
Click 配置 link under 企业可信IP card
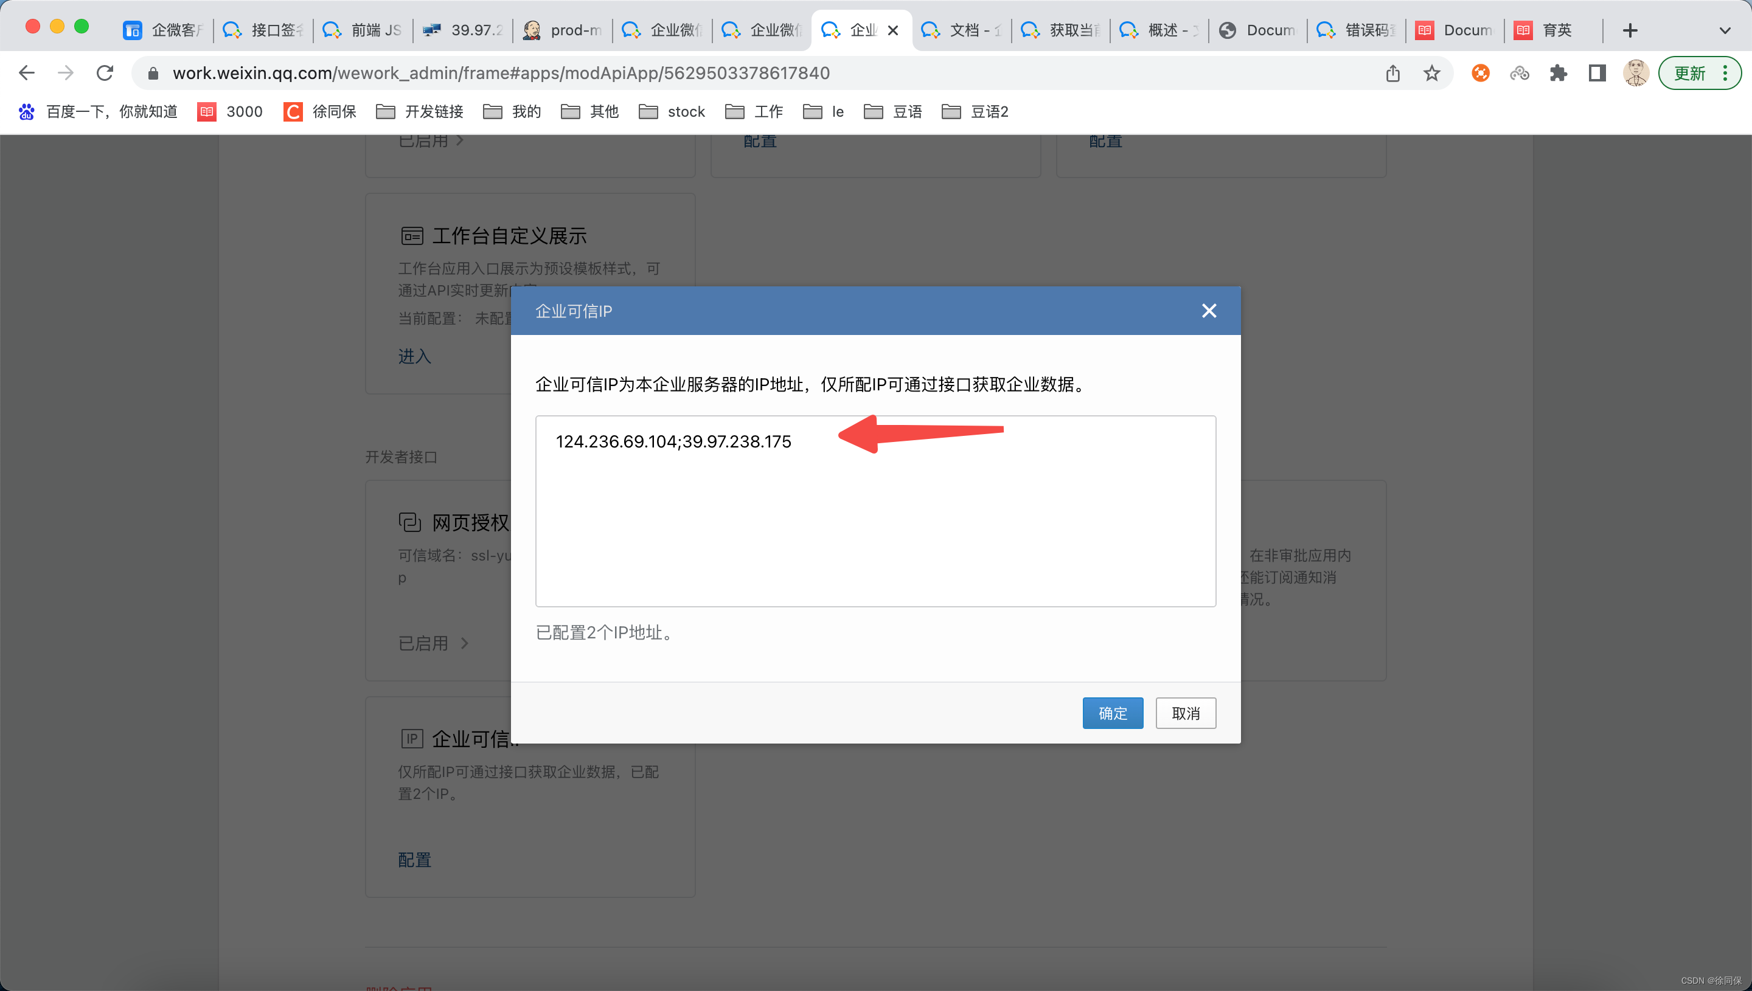[x=415, y=860]
